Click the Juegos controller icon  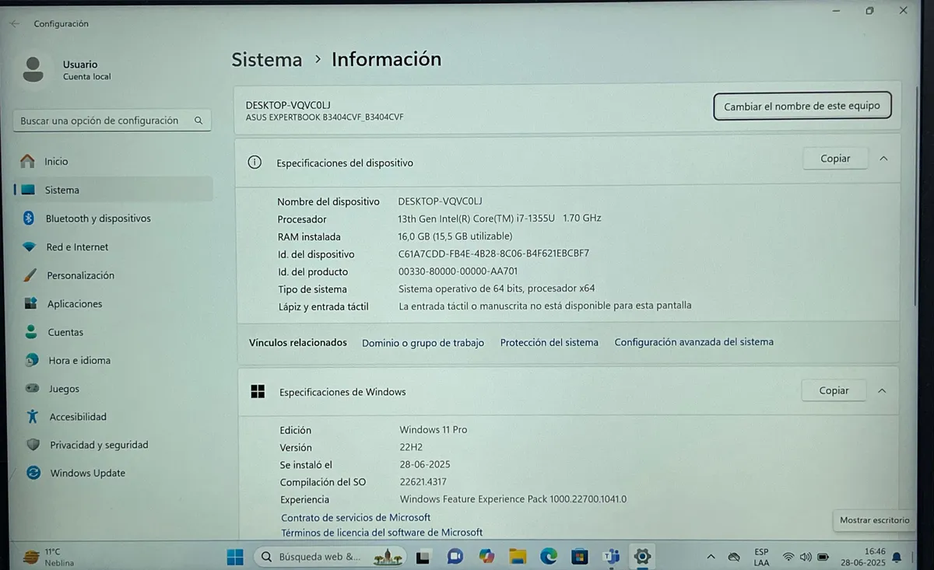click(x=32, y=388)
